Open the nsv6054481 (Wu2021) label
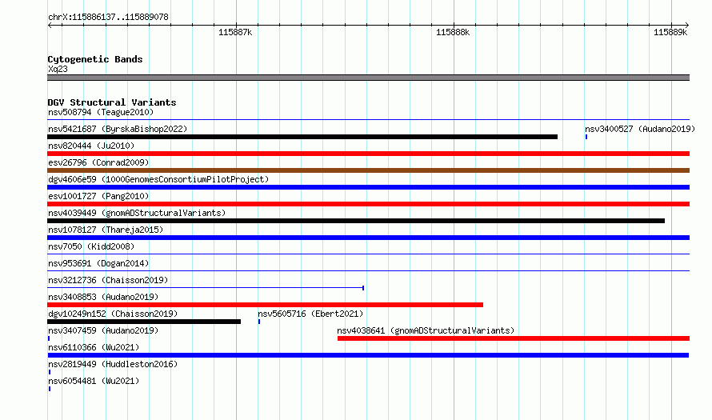712x420 pixels. tap(94, 381)
